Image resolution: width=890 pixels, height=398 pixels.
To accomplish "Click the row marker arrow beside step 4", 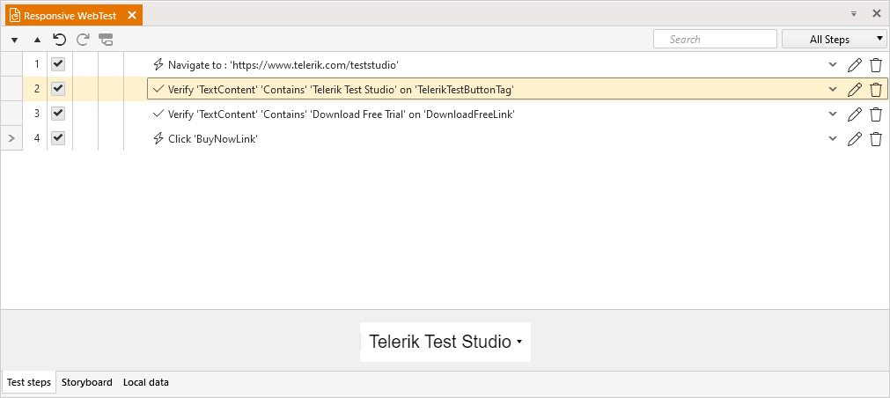I will (12, 138).
